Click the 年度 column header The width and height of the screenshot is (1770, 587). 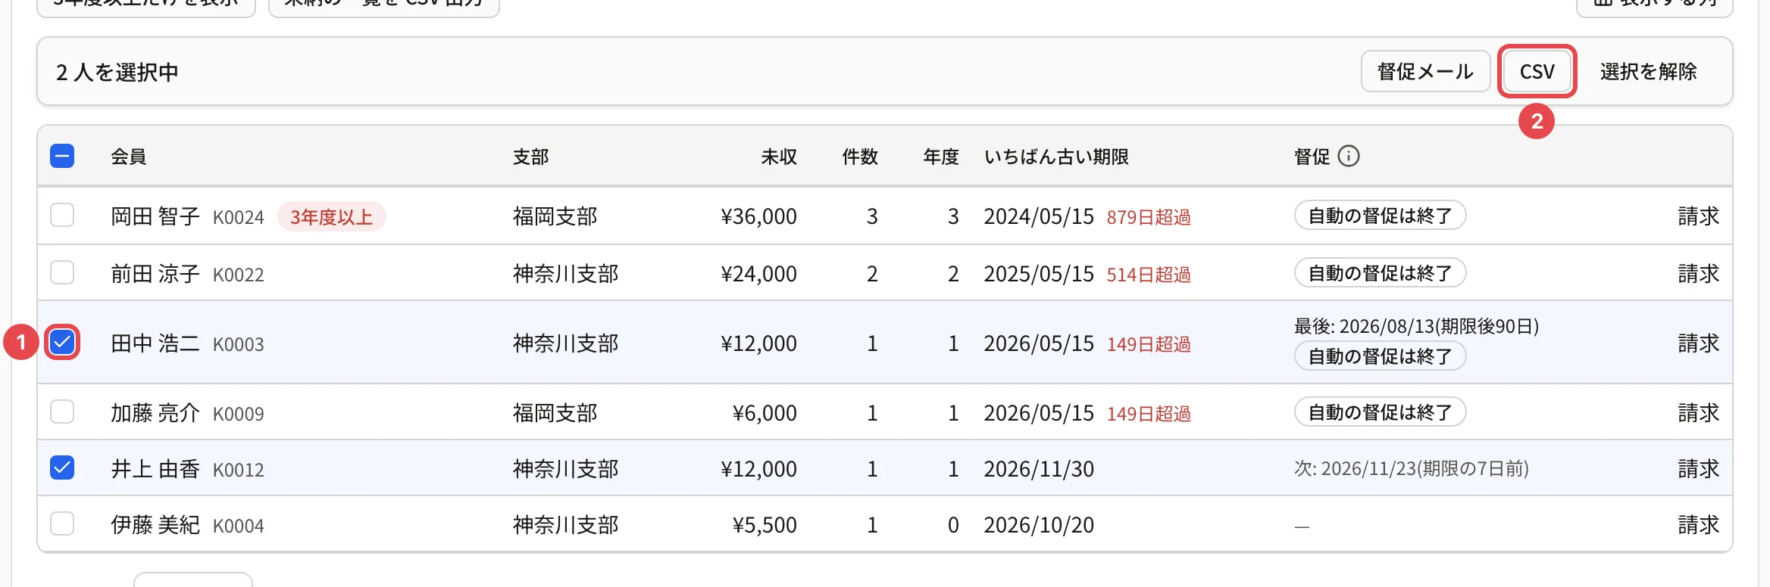(x=941, y=157)
